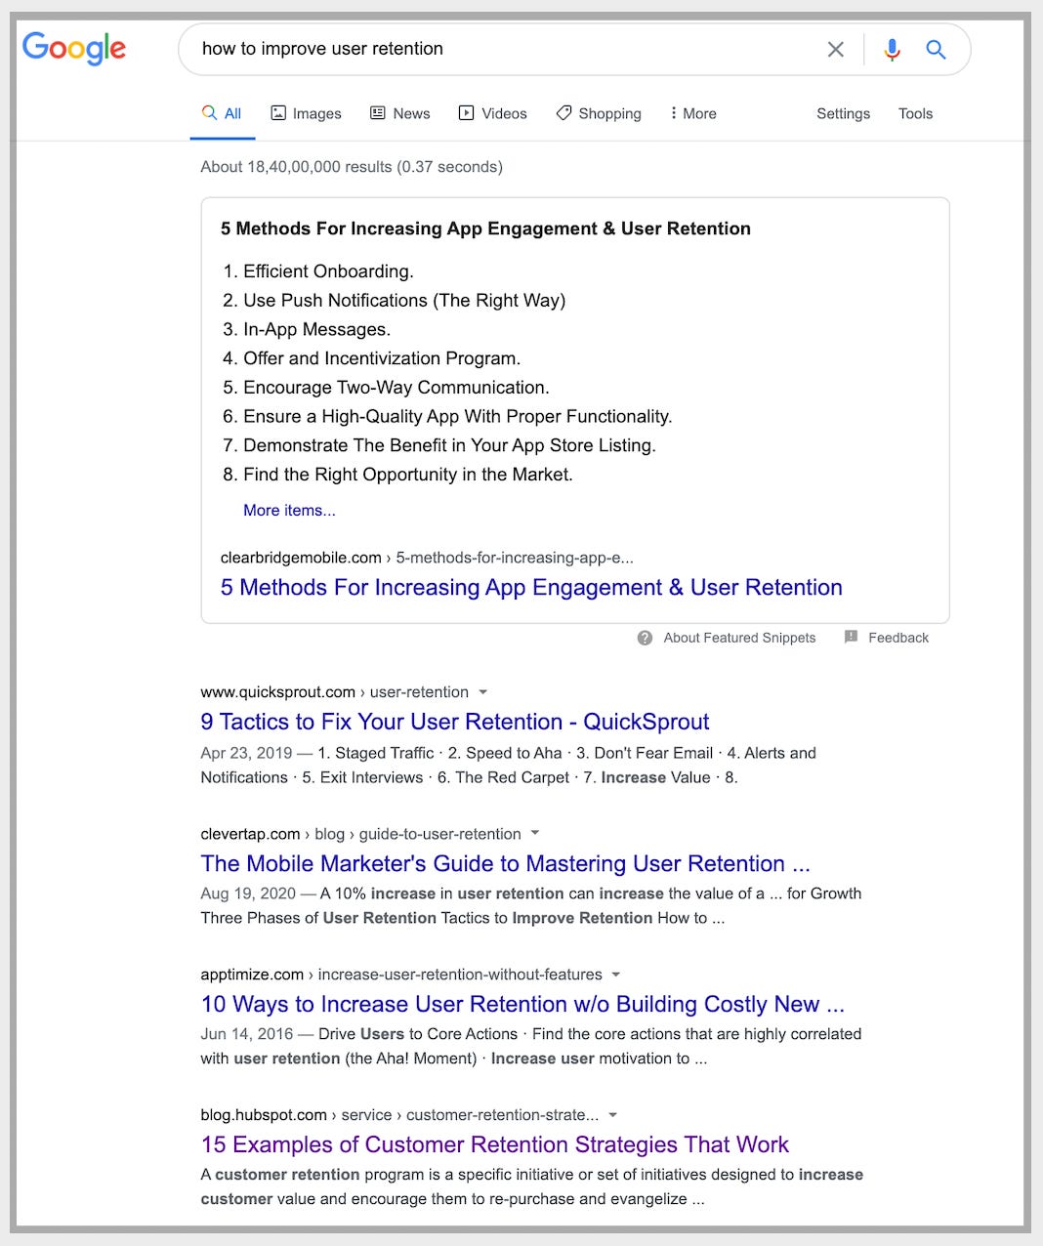Screen dimensions: 1043x1246
Task: Click 'Demonstrate The Benefit in Your App Store Listing' item
Action: click(x=449, y=445)
